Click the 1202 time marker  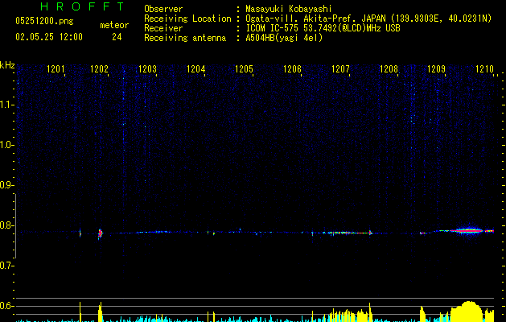pyautogui.click(x=99, y=68)
